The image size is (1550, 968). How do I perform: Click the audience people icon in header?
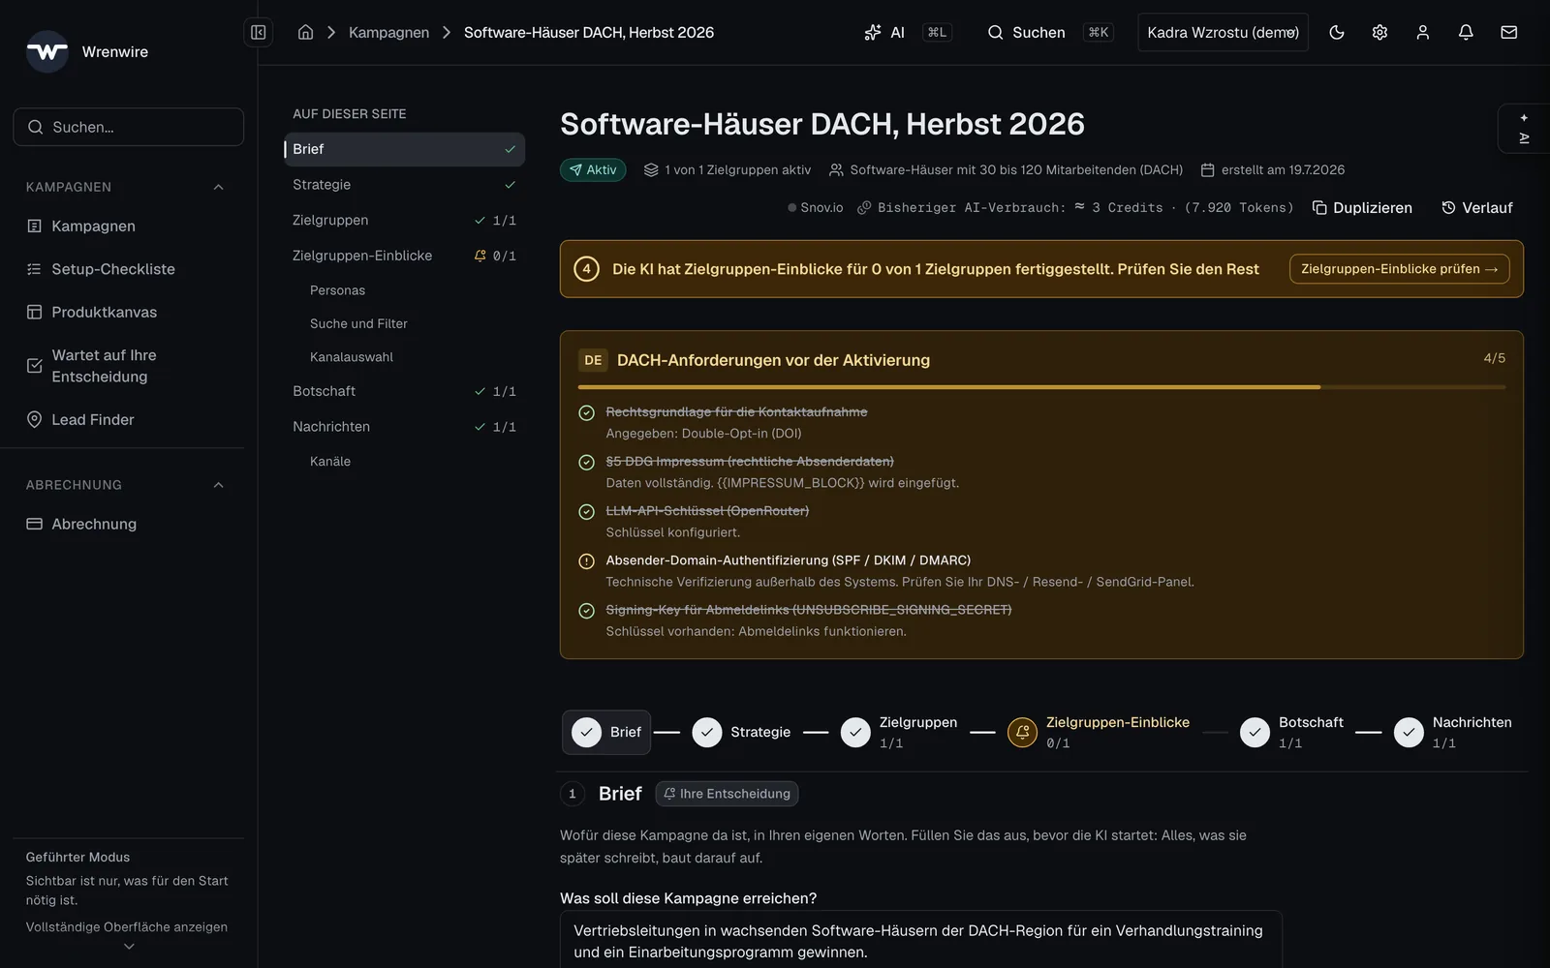[x=836, y=169]
